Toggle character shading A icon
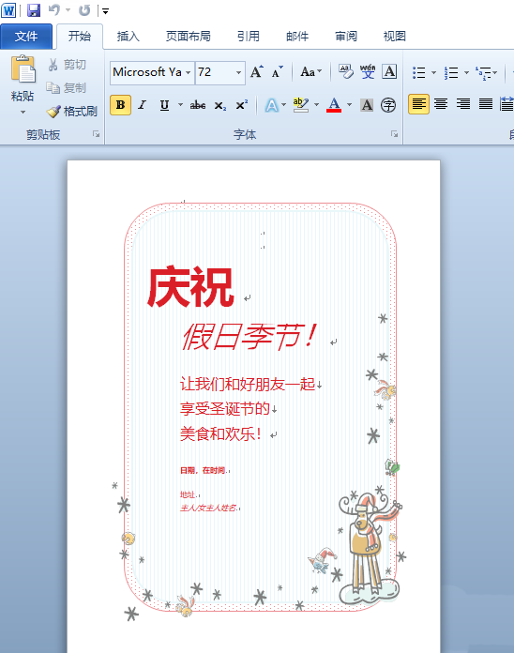 point(367,105)
